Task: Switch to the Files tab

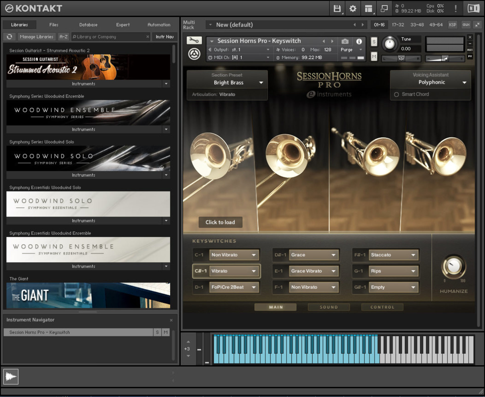Action: coord(54,25)
